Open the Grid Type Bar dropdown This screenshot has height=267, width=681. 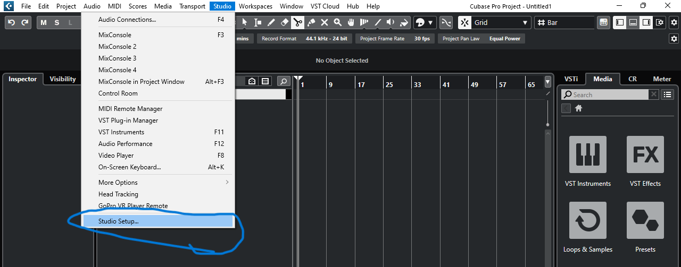(x=564, y=22)
